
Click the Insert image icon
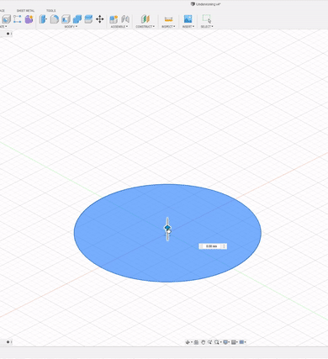coord(188,19)
